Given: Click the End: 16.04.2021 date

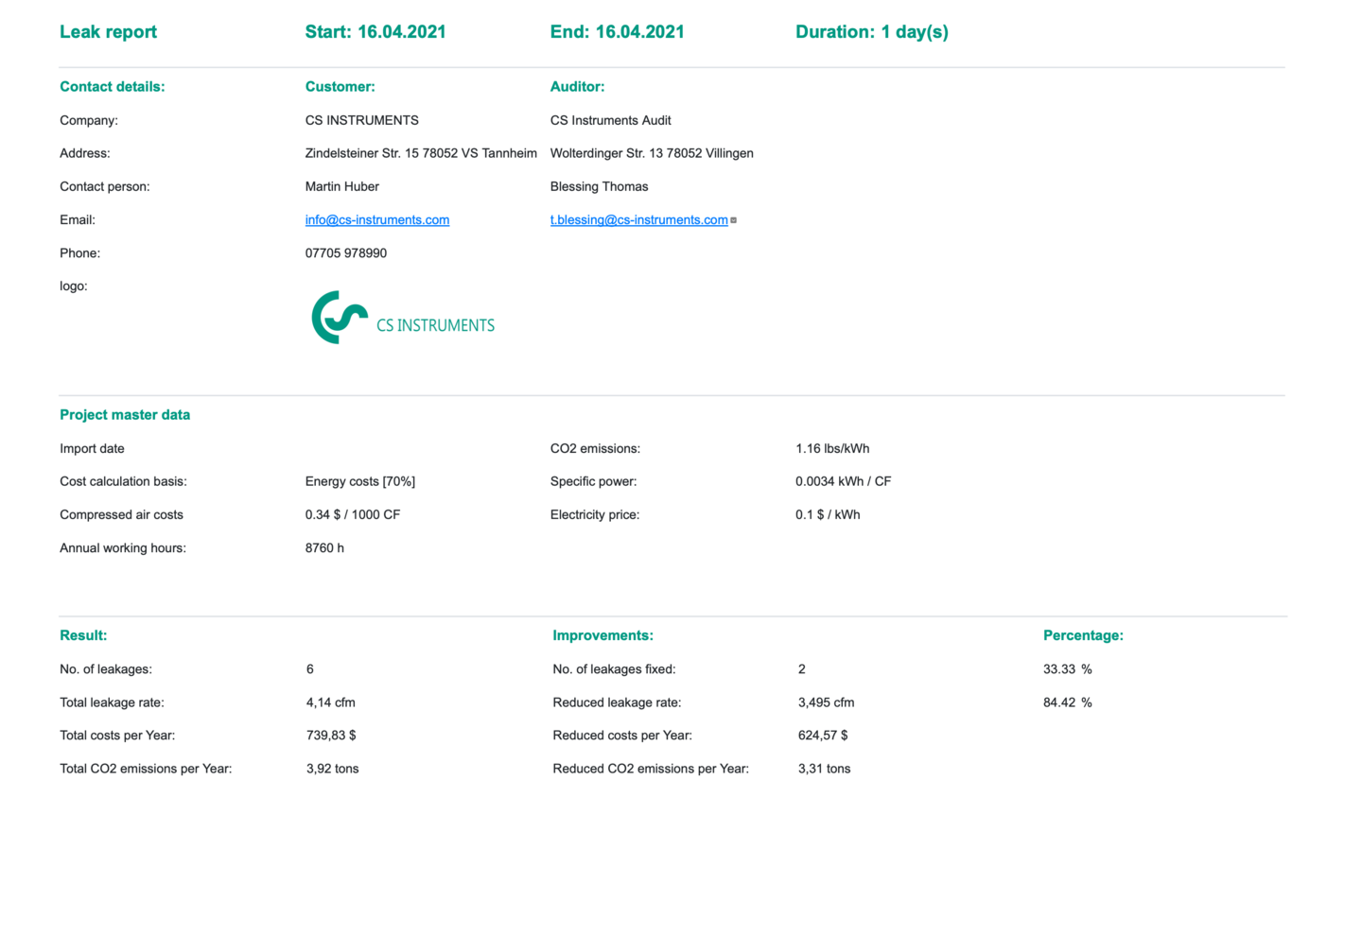Looking at the screenshot, I should click(618, 31).
